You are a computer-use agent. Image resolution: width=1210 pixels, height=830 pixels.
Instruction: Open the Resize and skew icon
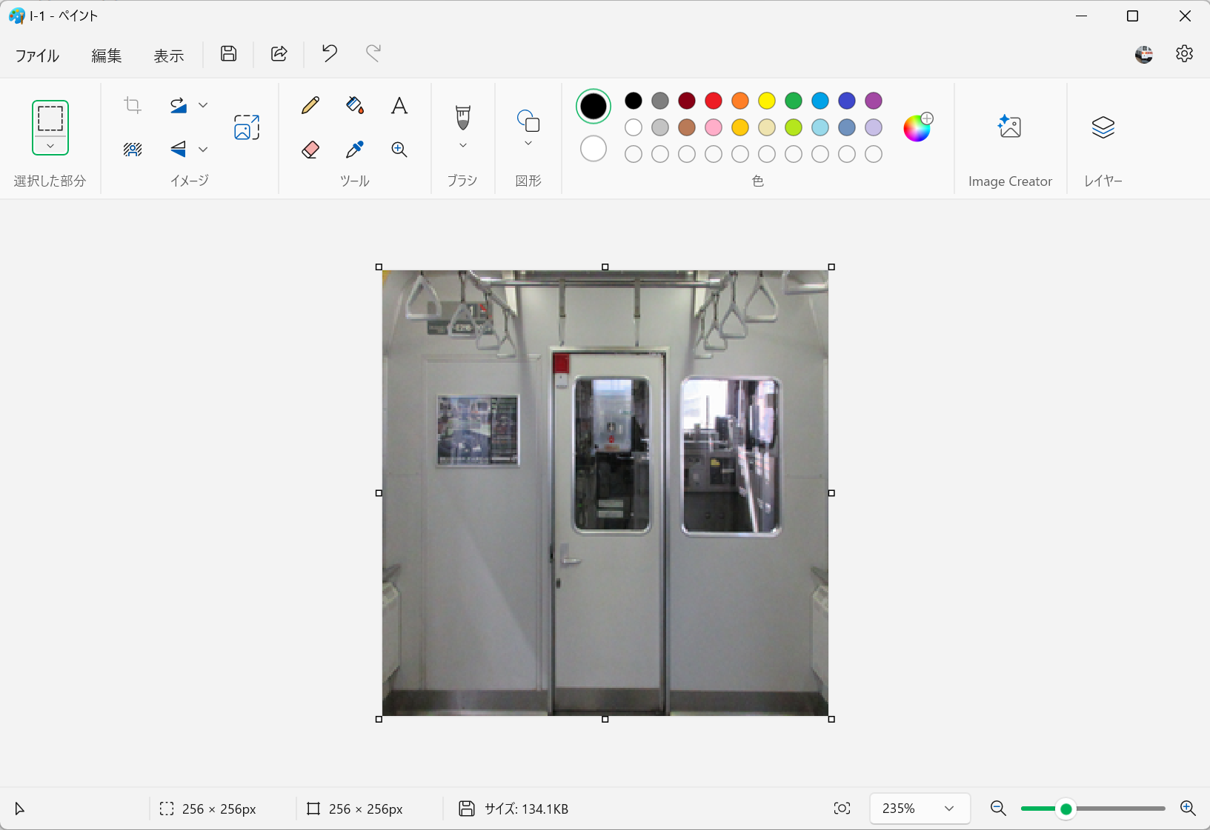coord(247,127)
